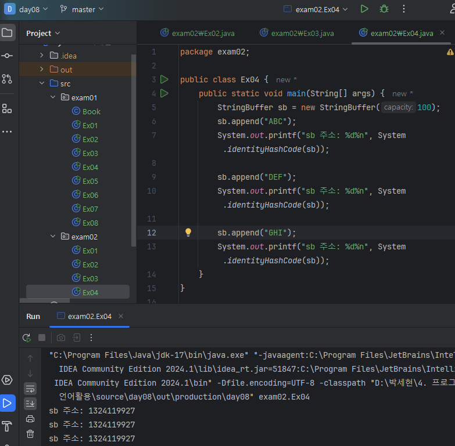The width and height of the screenshot is (455, 446).
Task: Toggle the Project tool window folder button
Action: pyautogui.click(x=7, y=32)
